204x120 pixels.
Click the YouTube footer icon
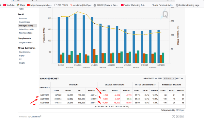pos(178,116)
